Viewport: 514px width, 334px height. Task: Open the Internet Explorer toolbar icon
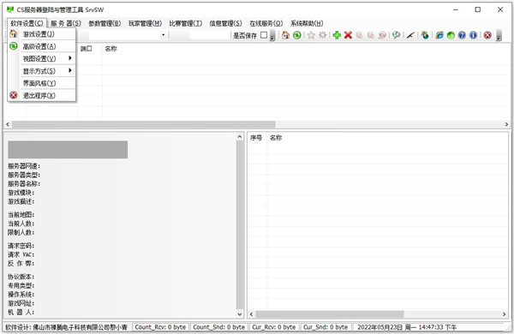tap(439, 35)
